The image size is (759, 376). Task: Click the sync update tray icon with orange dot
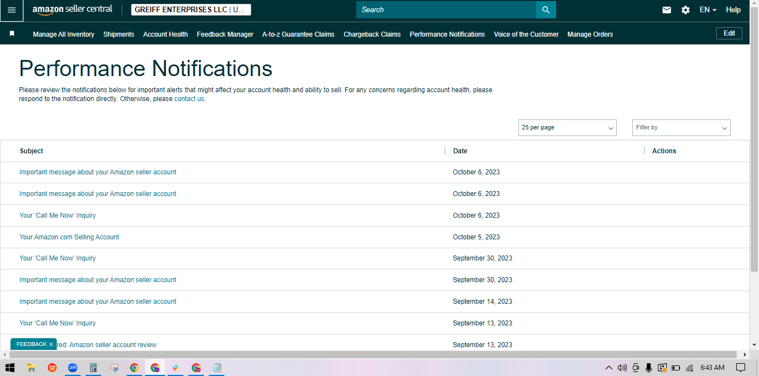[x=662, y=368]
